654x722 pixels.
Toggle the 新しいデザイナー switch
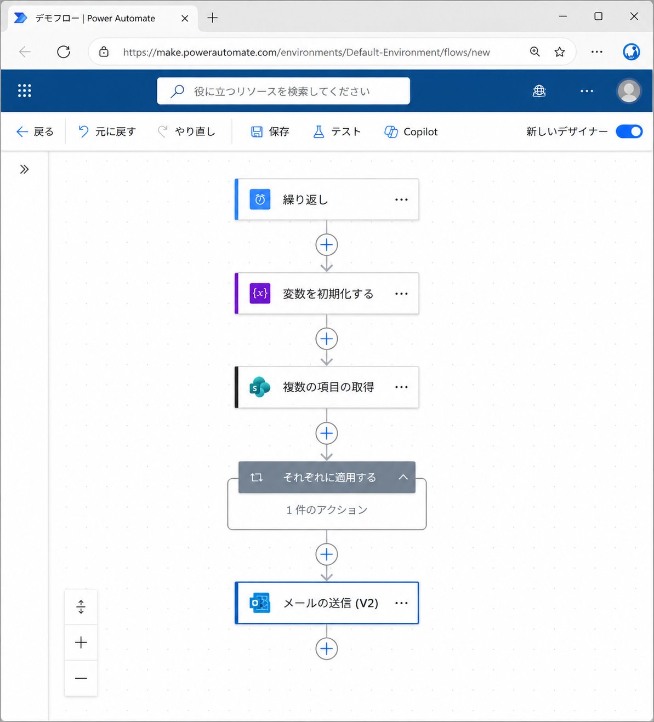(629, 131)
